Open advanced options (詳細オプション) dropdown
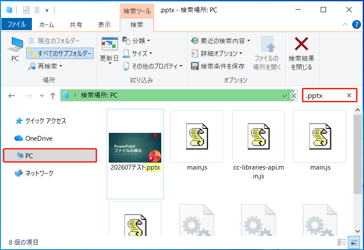This screenshot has width=364, height=250. coord(217,53)
